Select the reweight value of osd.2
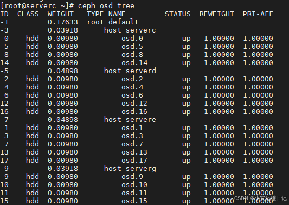Viewport: 289px width, 205px height. [219, 79]
